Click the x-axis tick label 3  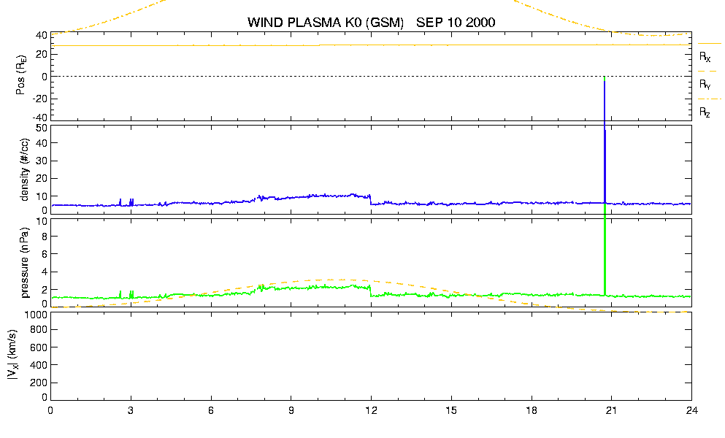(131, 410)
